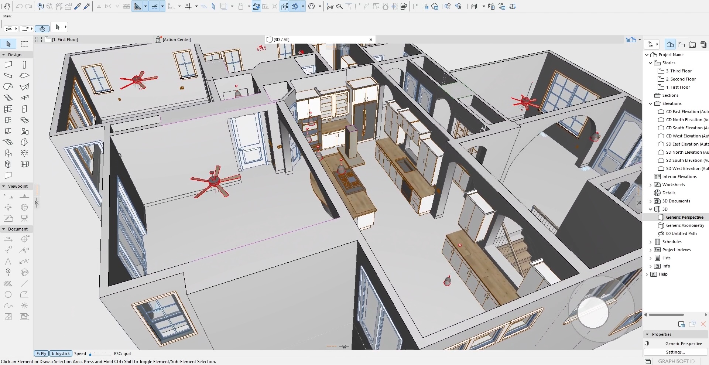Viewport: 709px width, 365px height.
Task: Click the eyedropper Pick Up Parameters icon
Action: coord(78,6)
